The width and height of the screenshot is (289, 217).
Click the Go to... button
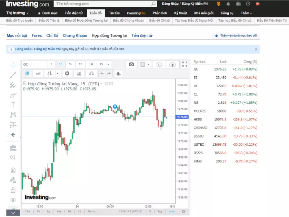pos(93,212)
